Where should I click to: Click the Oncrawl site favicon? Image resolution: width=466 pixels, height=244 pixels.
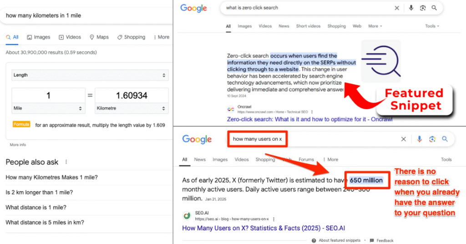click(231, 109)
